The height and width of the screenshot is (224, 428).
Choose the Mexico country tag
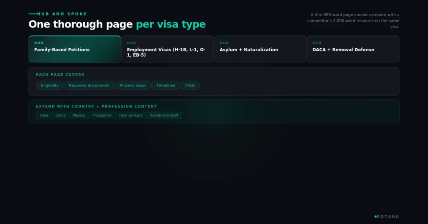click(79, 115)
